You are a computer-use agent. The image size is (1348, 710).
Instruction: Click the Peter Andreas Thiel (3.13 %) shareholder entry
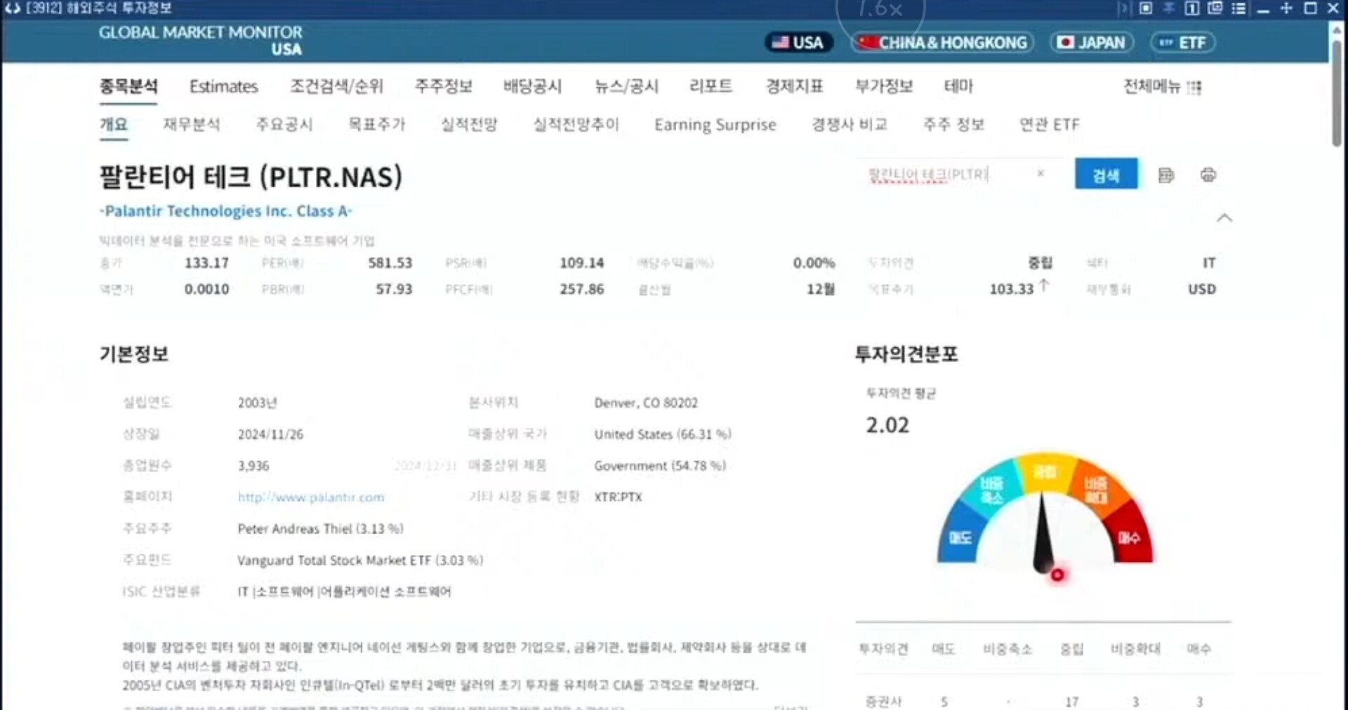(321, 529)
